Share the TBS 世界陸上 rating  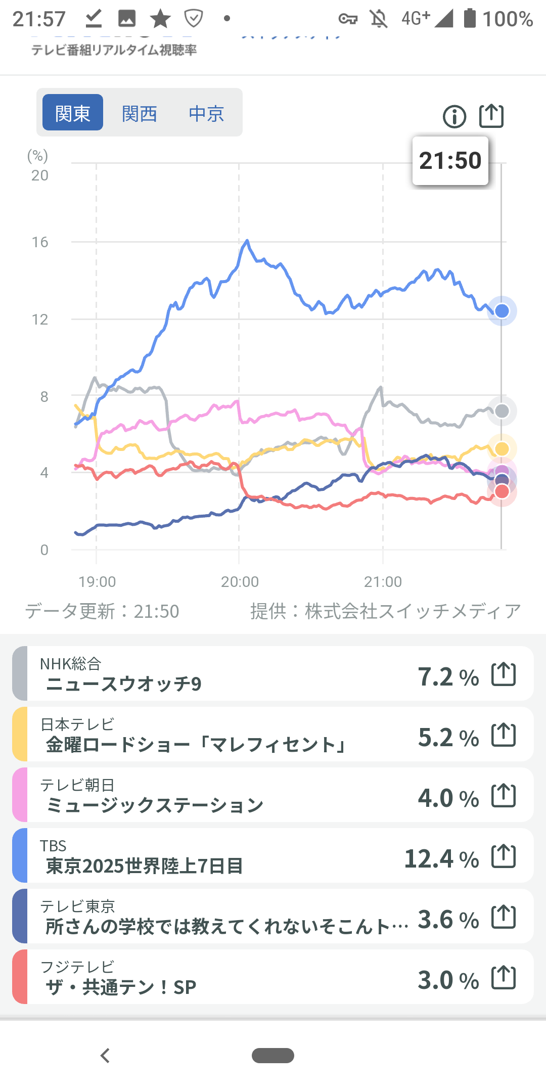point(504,856)
